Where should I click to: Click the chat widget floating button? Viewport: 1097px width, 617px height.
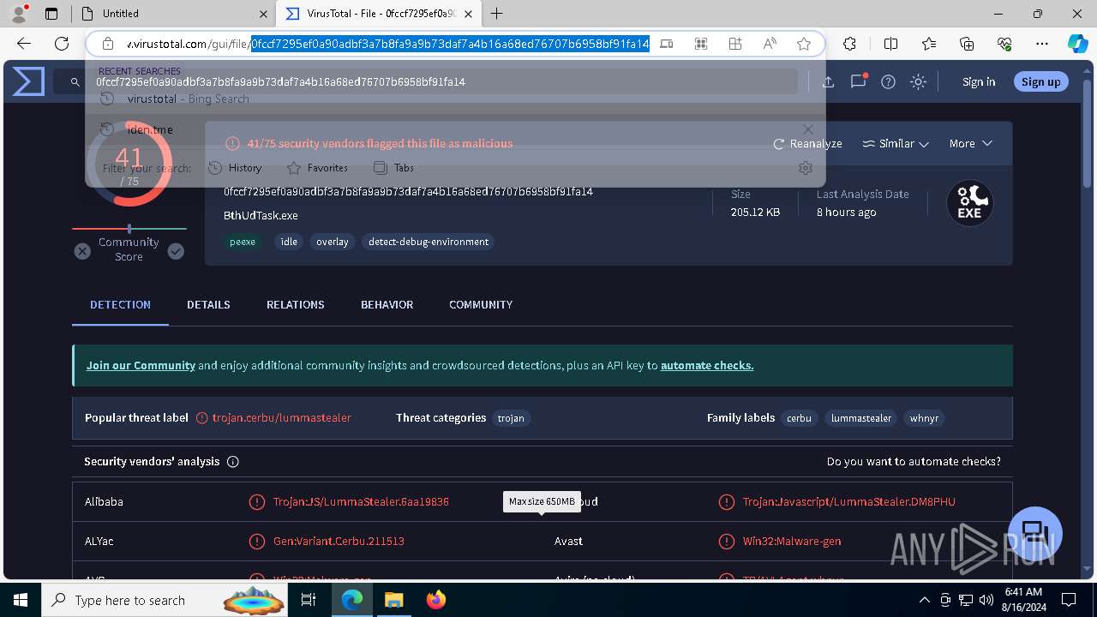[x=1035, y=534]
